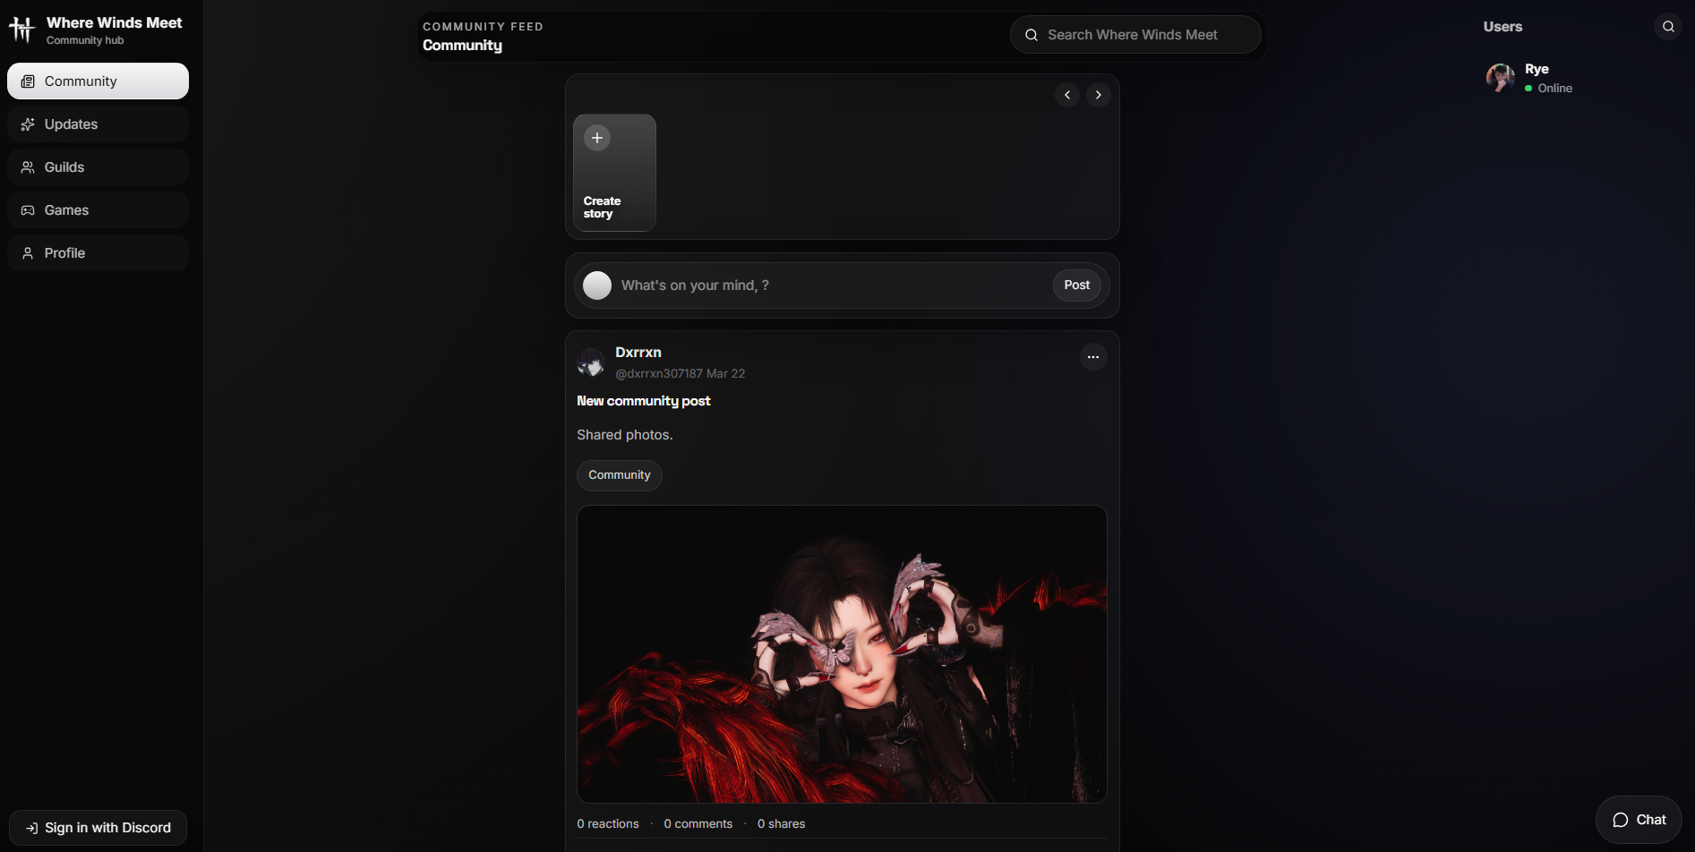
Task: Navigate to Games in the sidebar
Action: click(98, 210)
